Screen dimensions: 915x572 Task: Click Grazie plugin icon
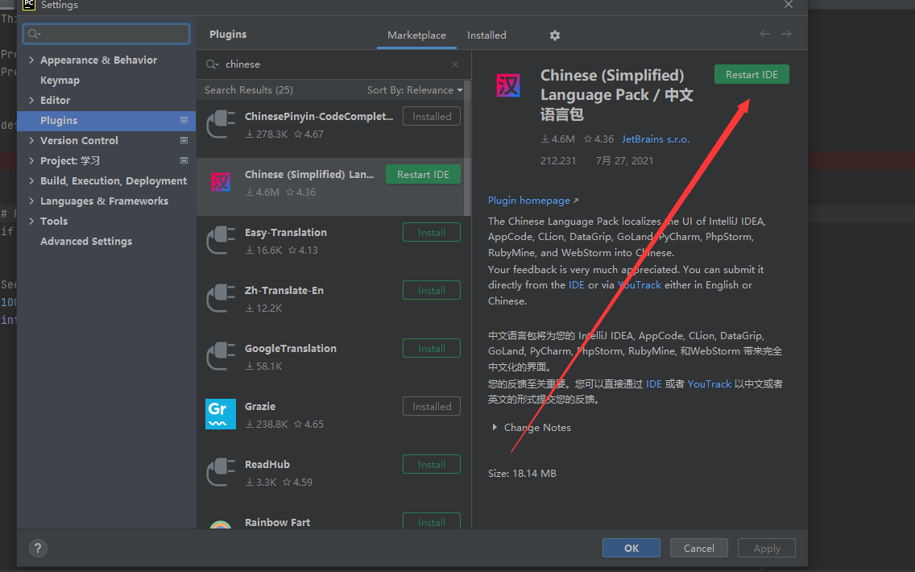[221, 414]
